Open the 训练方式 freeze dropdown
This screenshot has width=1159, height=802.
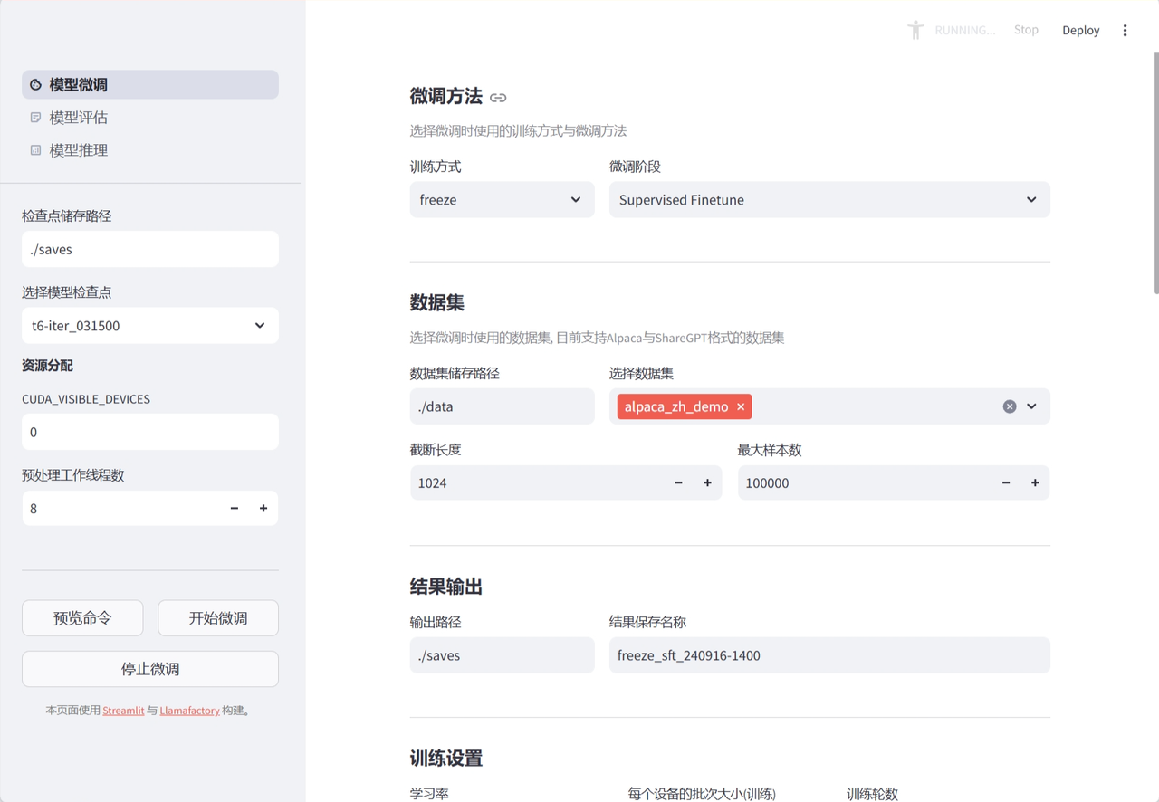point(502,200)
